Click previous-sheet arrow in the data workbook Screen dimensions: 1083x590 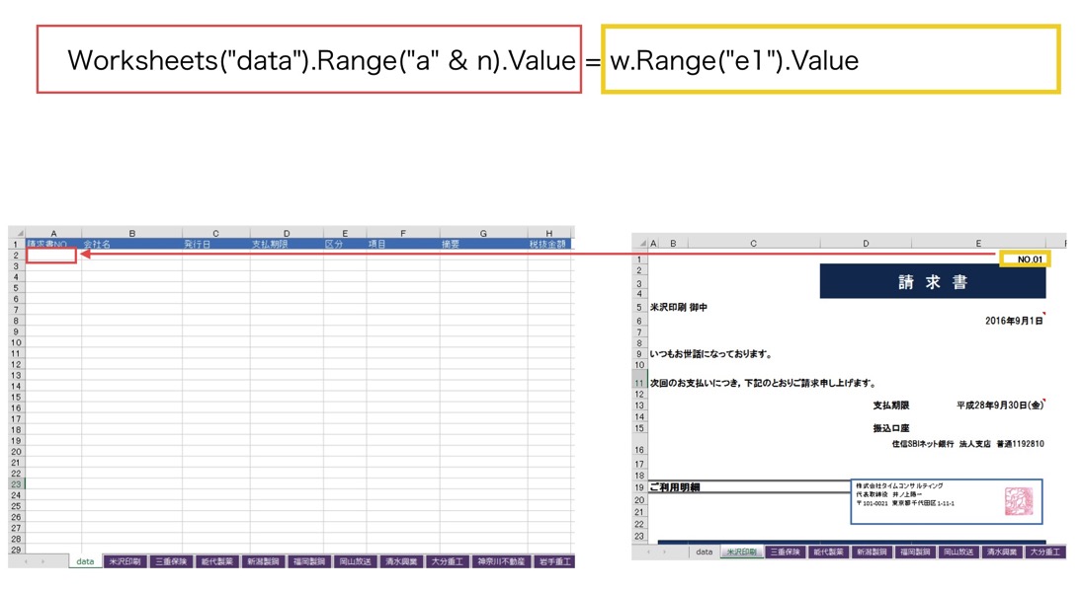[25, 561]
